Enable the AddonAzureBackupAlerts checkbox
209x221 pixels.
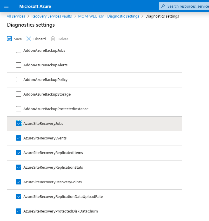(19, 65)
